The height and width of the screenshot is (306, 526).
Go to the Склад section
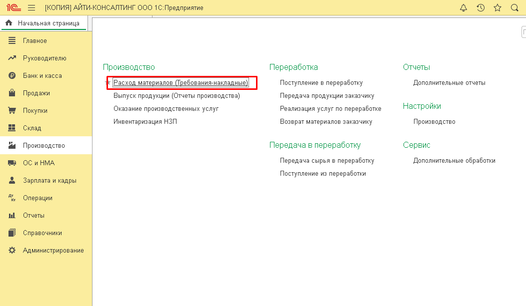tap(32, 128)
